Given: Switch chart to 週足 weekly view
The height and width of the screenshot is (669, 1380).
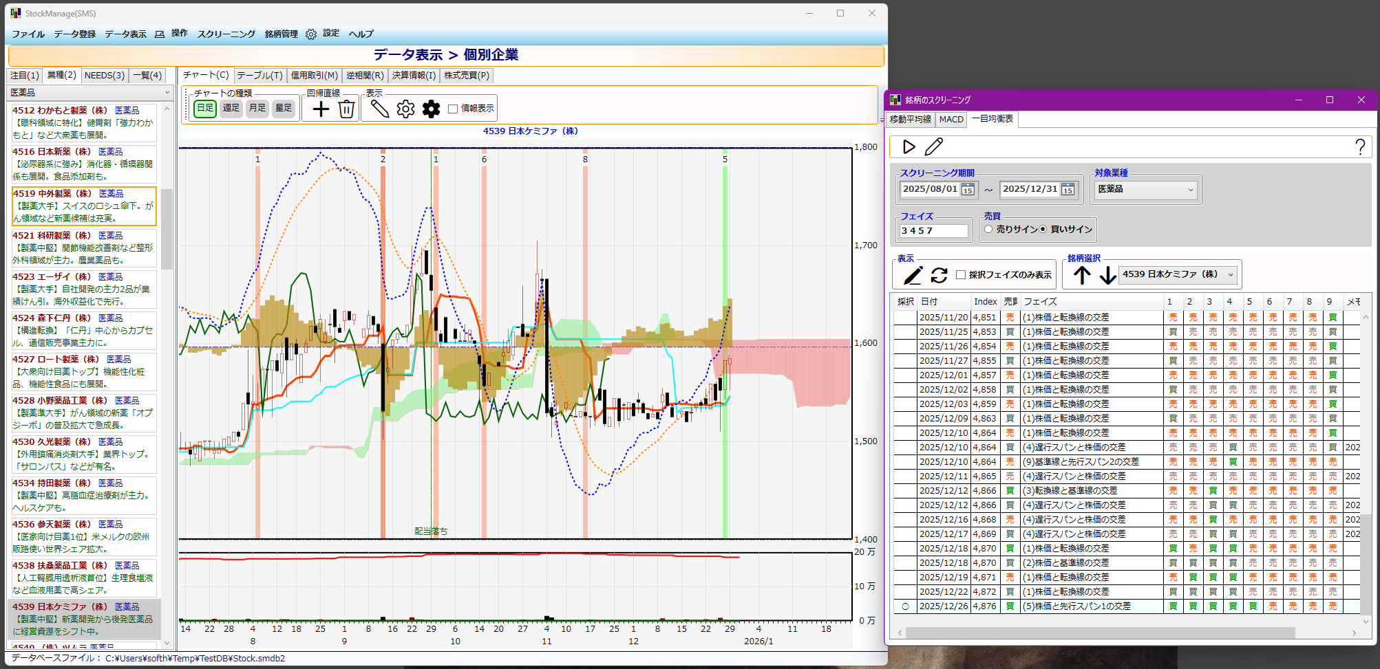Looking at the screenshot, I should (231, 108).
